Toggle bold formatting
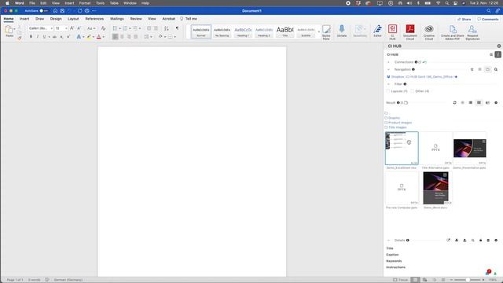The height and width of the screenshot is (283, 503). pos(31,37)
